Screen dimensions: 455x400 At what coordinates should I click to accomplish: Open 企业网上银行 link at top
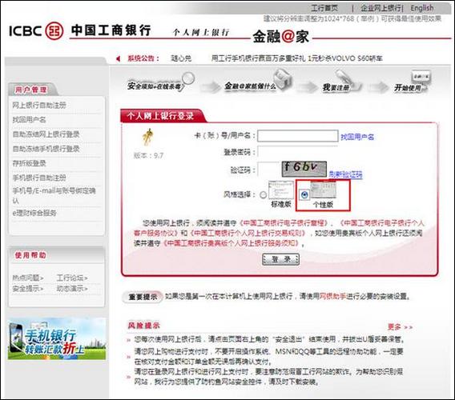(381, 8)
